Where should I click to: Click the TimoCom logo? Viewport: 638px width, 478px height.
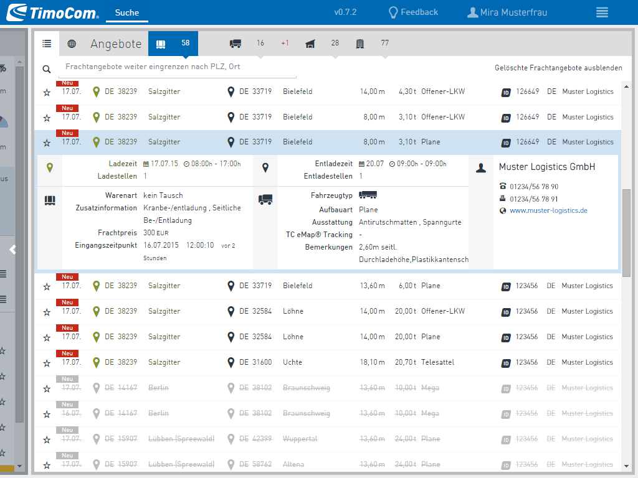tap(52, 12)
